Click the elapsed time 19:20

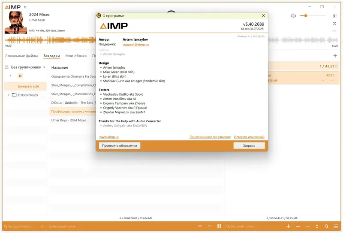tap(8, 46)
